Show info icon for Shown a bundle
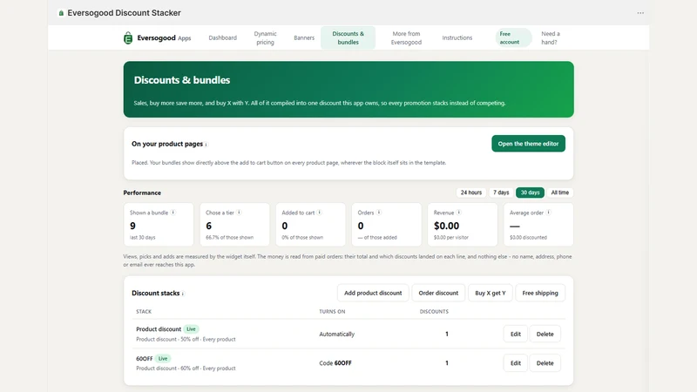The width and height of the screenshot is (697, 392). (x=173, y=213)
